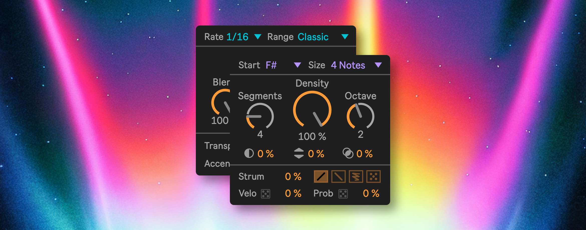Click the Velo 0 % value

(x=293, y=193)
